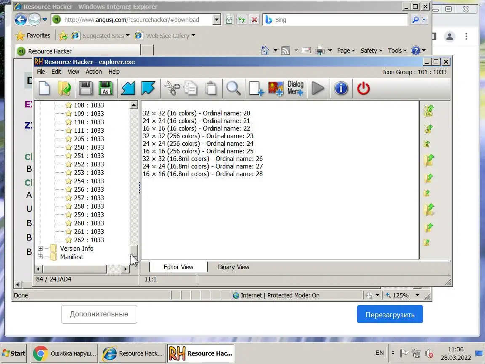Image resolution: width=485 pixels, height=364 pixels.
Task: Click the Compatibility View icon in address bar
Action: click(x=229, y=20)
